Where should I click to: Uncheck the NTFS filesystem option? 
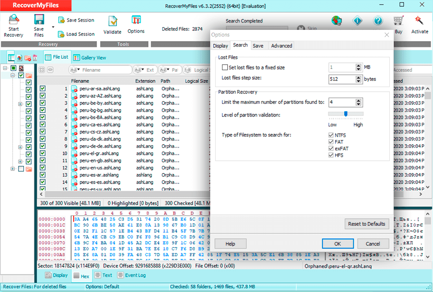point(331,135)
